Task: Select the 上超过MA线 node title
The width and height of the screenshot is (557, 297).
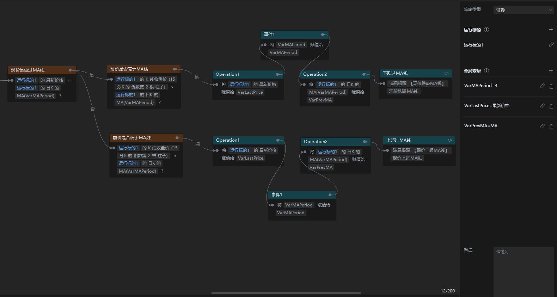Action: click(399, 140)
